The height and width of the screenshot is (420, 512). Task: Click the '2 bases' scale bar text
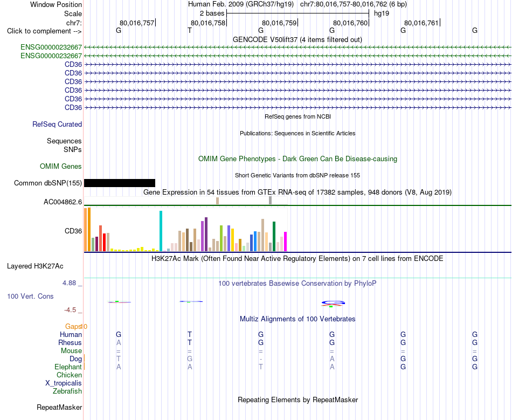coord(212,13)
